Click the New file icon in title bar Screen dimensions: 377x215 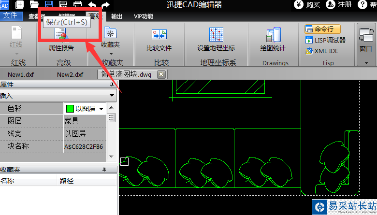click(19, 4)
